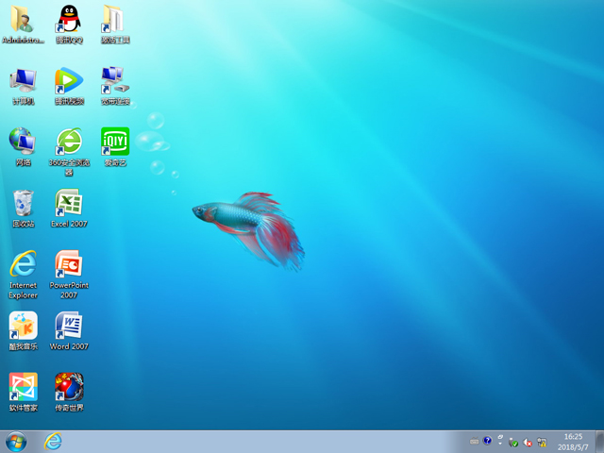Open the Network desktop icon

pos(23,142)
